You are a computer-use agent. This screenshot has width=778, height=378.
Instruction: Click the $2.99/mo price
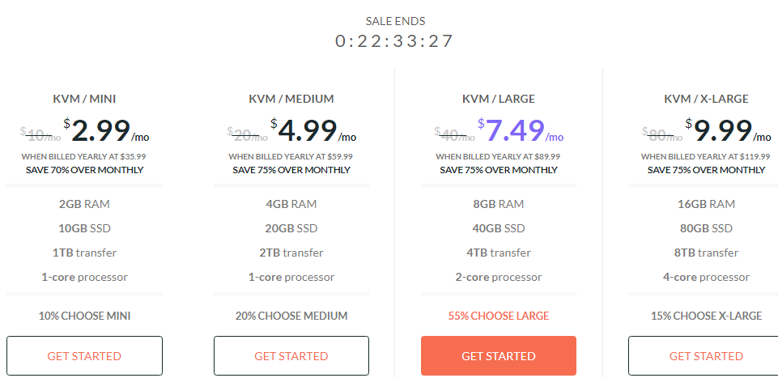106,130
